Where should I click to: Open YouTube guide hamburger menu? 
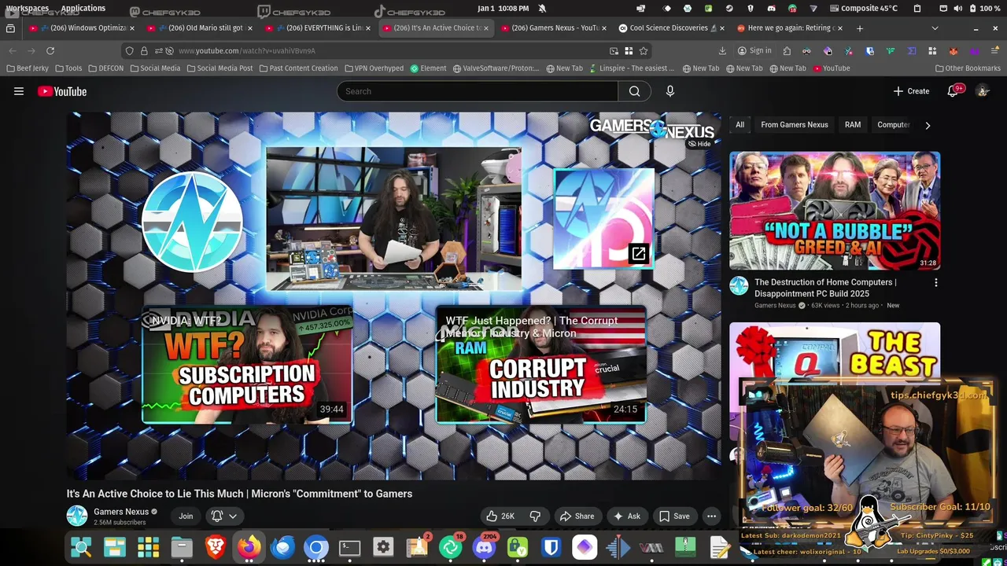19,91
